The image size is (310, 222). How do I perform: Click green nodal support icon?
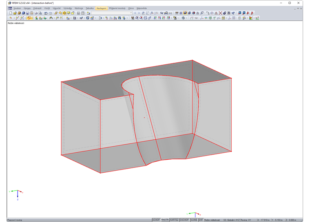(36, 18)
